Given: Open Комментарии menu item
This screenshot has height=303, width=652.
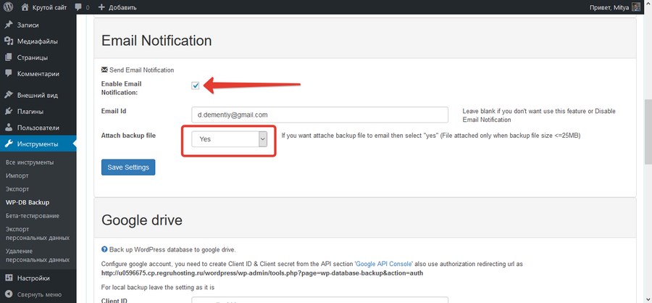Looking at the screenshot, I should coord(38,74).
